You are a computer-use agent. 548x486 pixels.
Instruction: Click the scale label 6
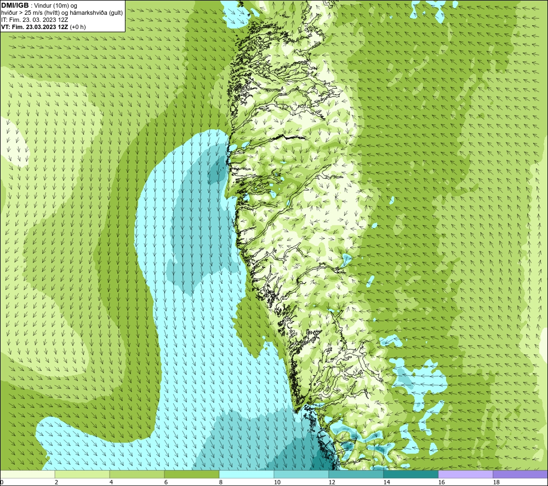[166, 483]
